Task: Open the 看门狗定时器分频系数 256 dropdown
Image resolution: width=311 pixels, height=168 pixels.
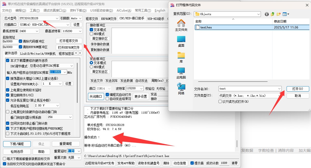Action: tap(60, 117)
